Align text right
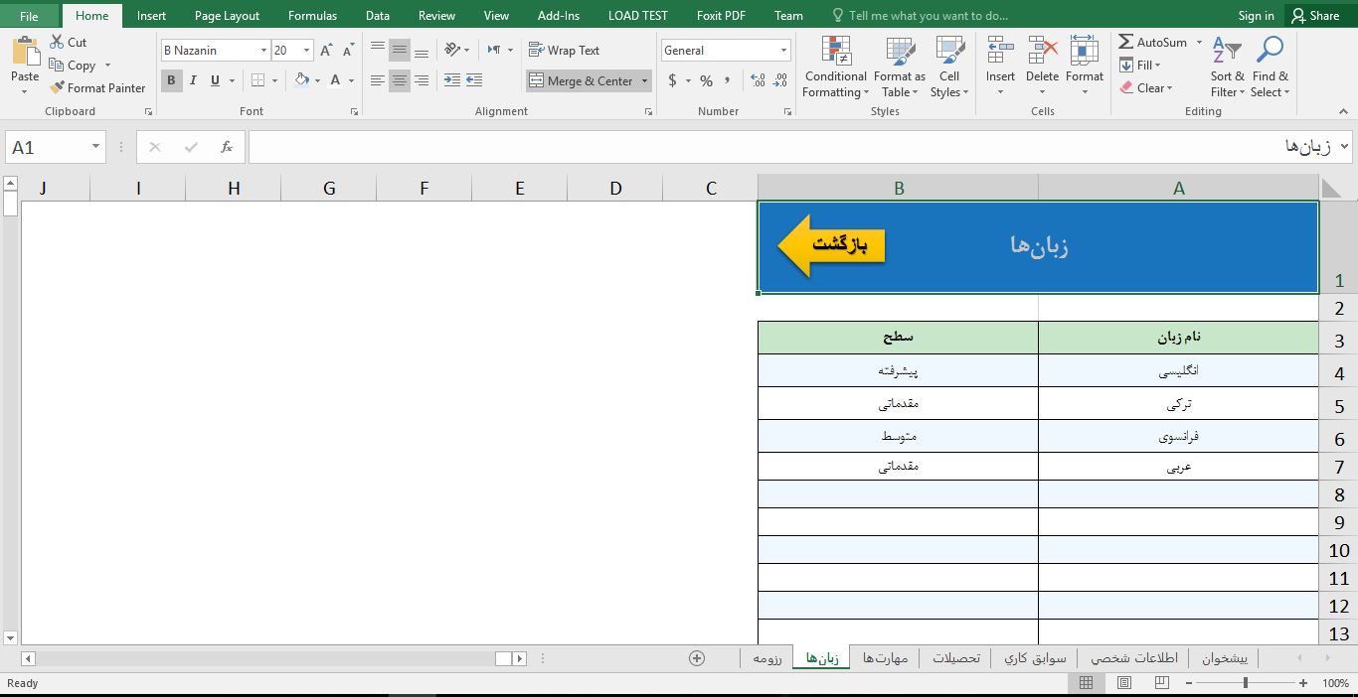This screenshot has height=697, width=1358. (x=422, y=80)
